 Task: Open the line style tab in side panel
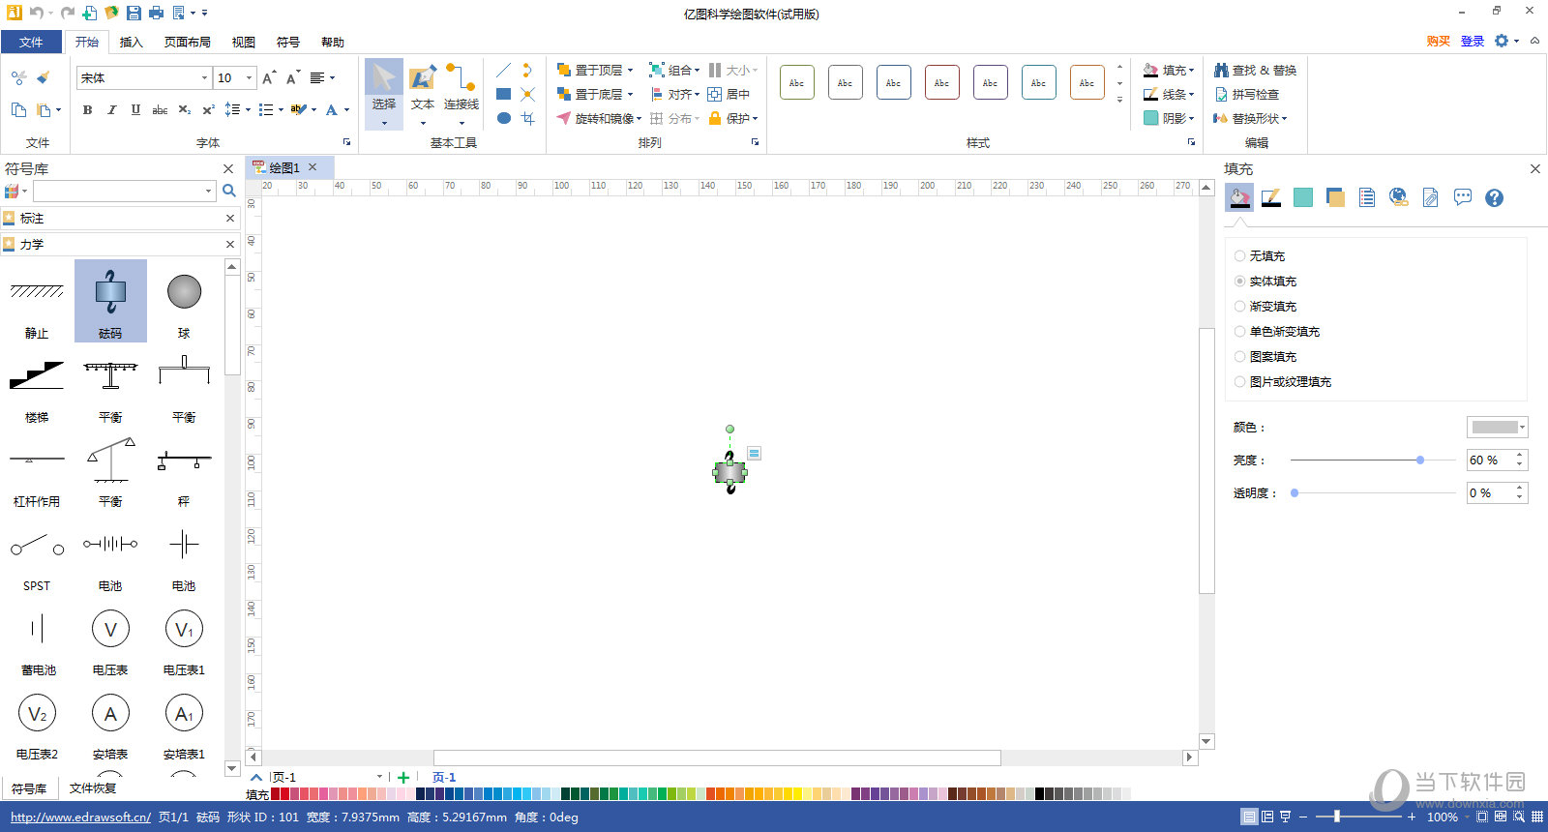pyautogui.click(x=1271, y=197)
